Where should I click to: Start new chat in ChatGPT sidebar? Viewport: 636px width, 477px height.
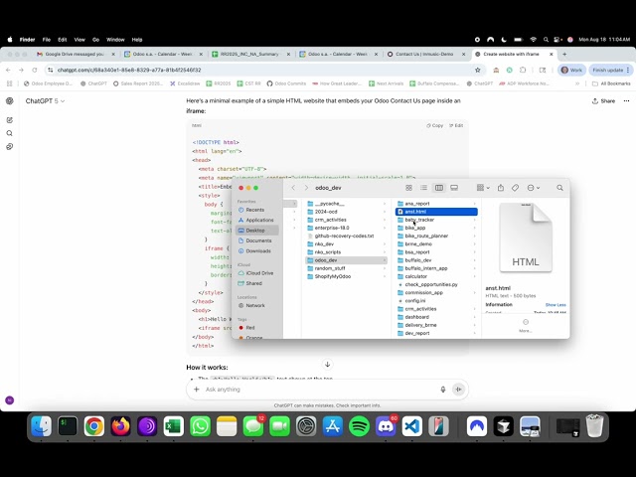[10, 120]
